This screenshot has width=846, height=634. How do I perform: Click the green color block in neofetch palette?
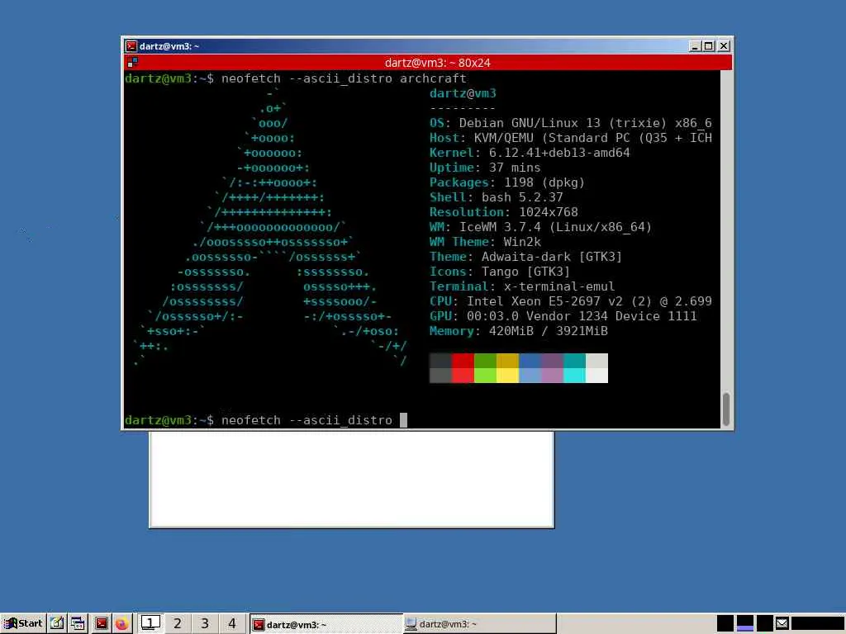pyautogui.click(x=485, y=361)
